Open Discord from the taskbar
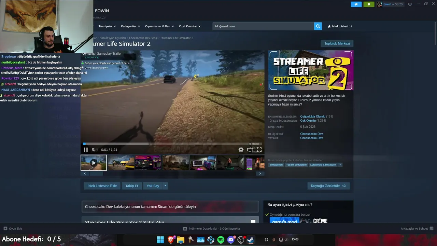Screen dimensions: 437x246 pyautogui.click(x=231, y=240)
